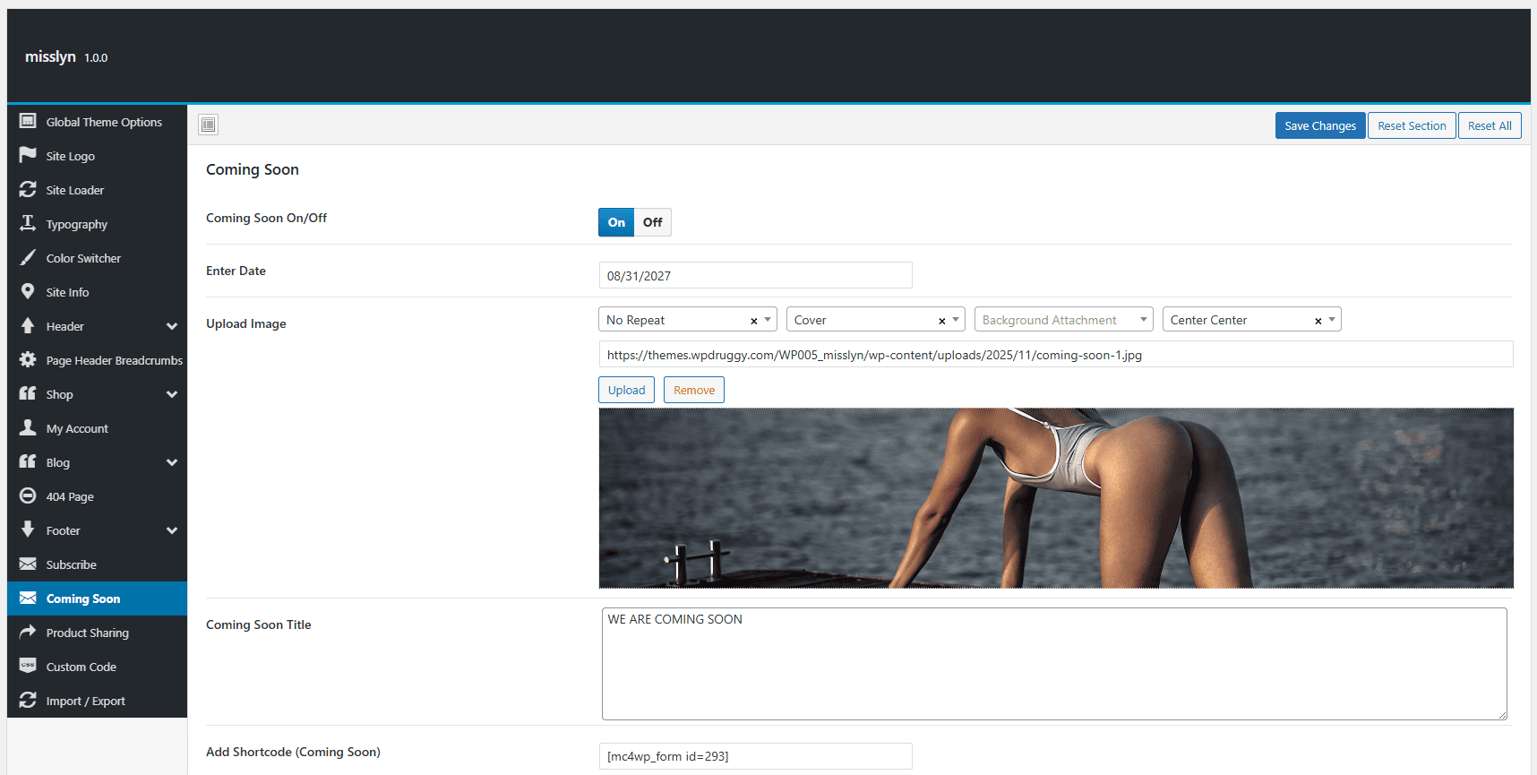This screenshot has width=1537, height=775.
Task: Open the Subscribe section
Action: point(97,564)
